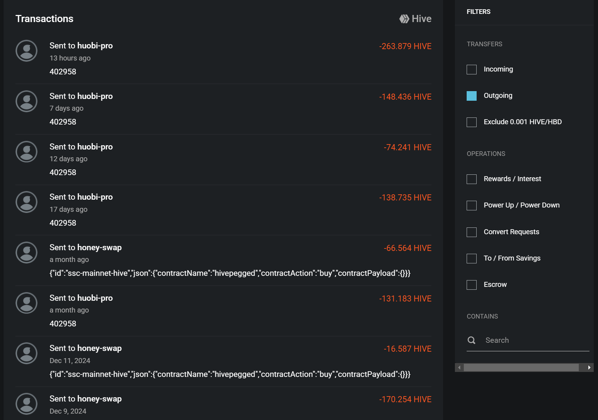This screenshot has height=420, width=598.
Task: Click the -263.879 HIVE amount
Action: (x=405, y=46)
